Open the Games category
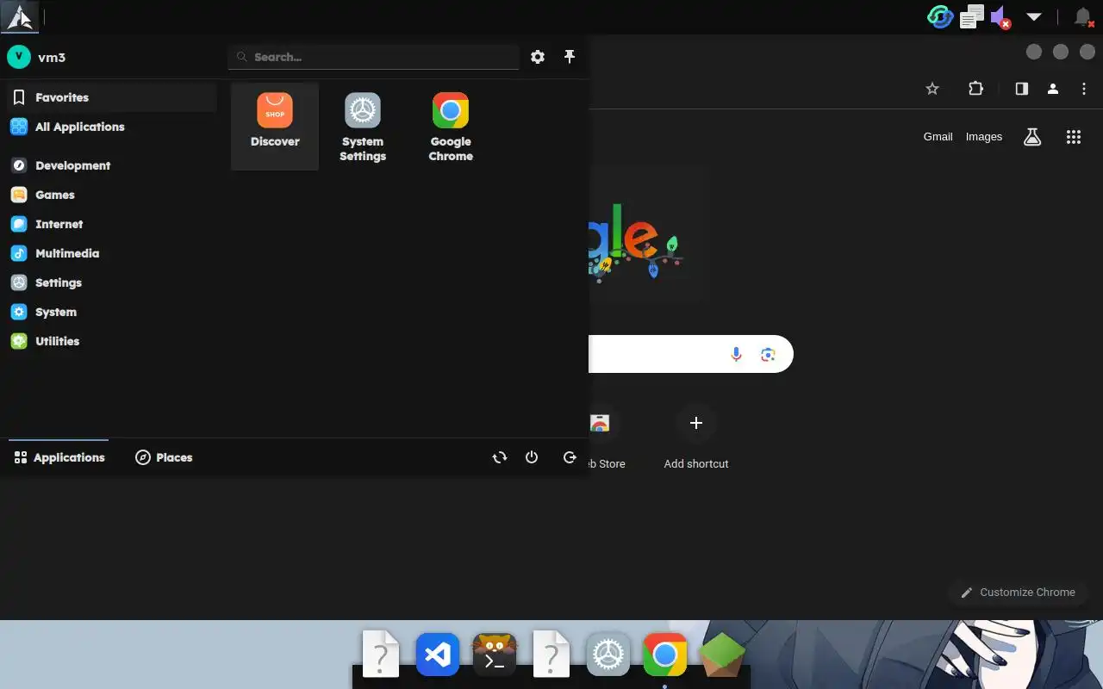1103x689 pixels. [111, 195]
